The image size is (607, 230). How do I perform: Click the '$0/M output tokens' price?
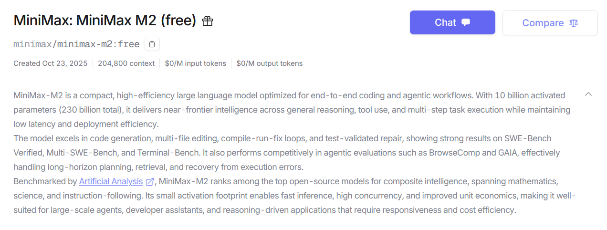270,63
